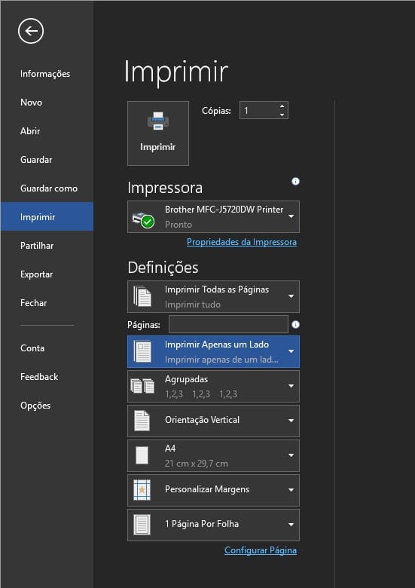This screenshot has width=415, height=588.
Task: Click the portrait page icon for Orientação Vertical
Action: [142, 421]
